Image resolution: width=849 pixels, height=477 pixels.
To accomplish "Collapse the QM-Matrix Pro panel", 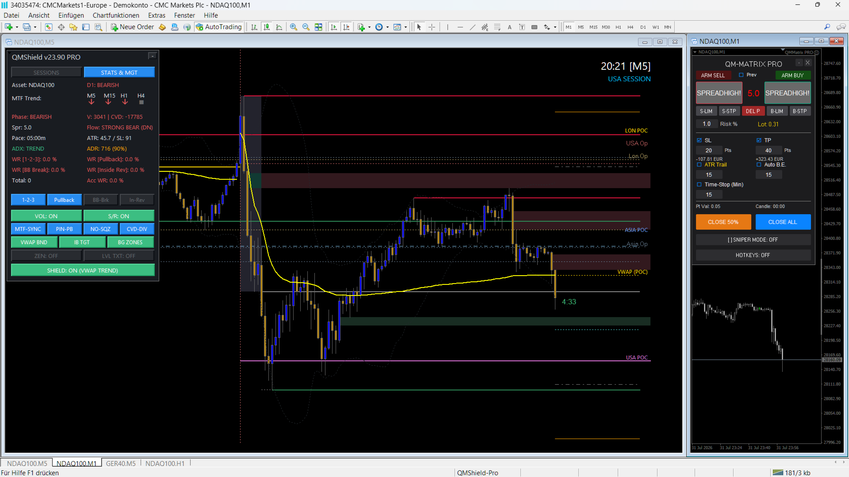I will tap(799, 63).
